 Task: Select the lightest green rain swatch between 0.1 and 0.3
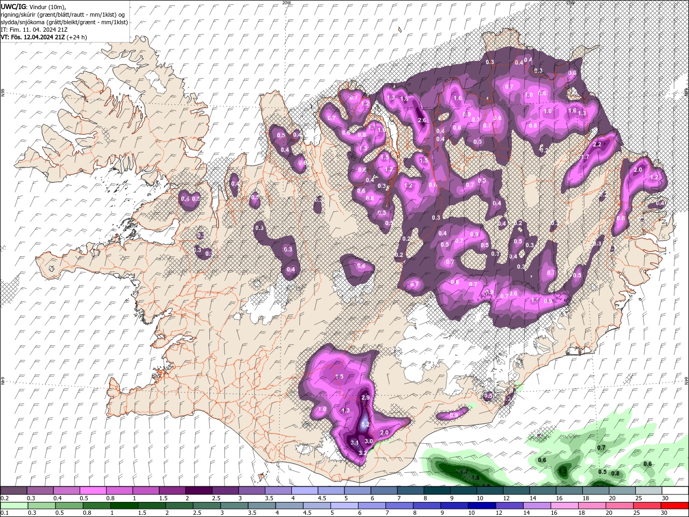point(13,506)
